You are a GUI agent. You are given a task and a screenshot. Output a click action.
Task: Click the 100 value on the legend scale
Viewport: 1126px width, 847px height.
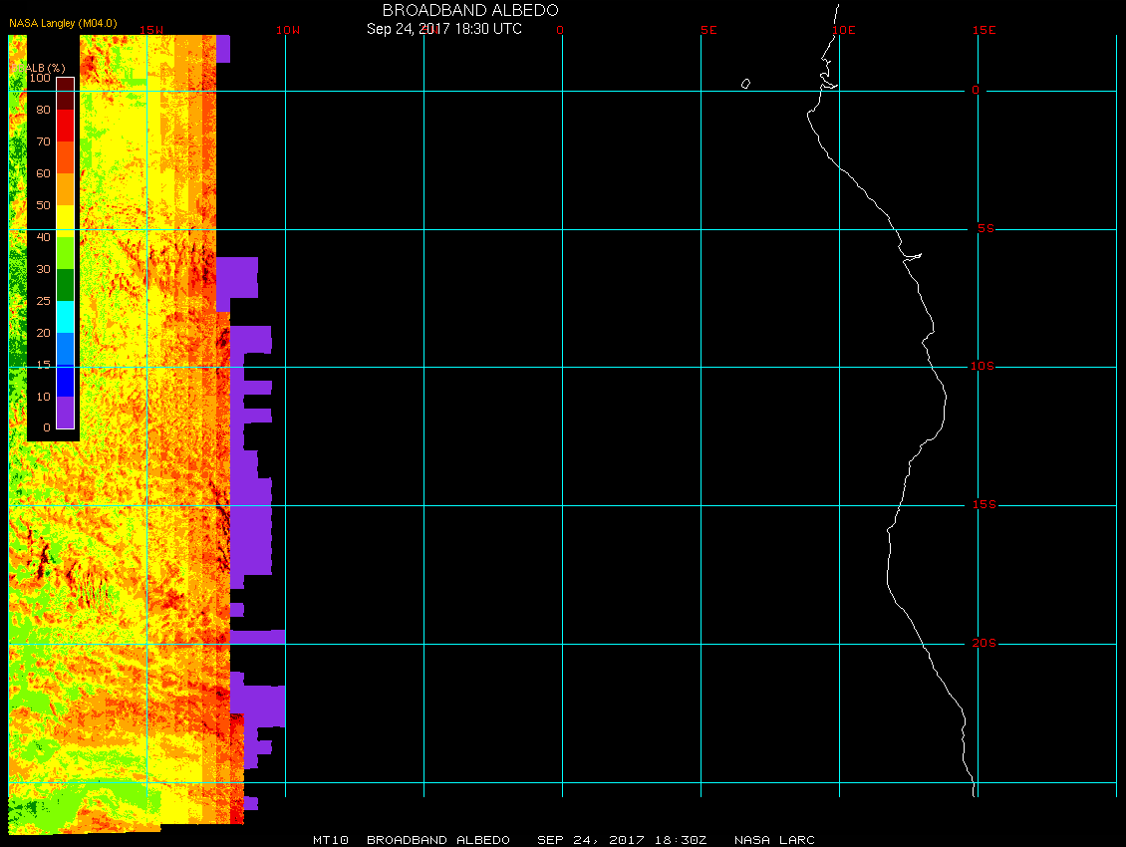click(x=40, y=78)
